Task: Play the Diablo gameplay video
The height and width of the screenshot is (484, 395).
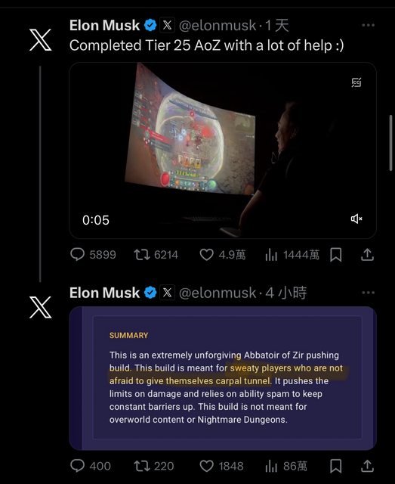Action: click(223, 150)
